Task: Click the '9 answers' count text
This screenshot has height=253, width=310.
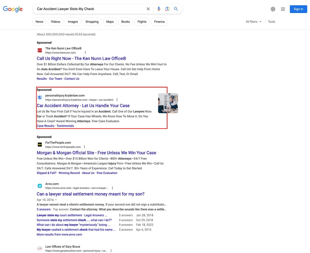Action: point(126,225)
